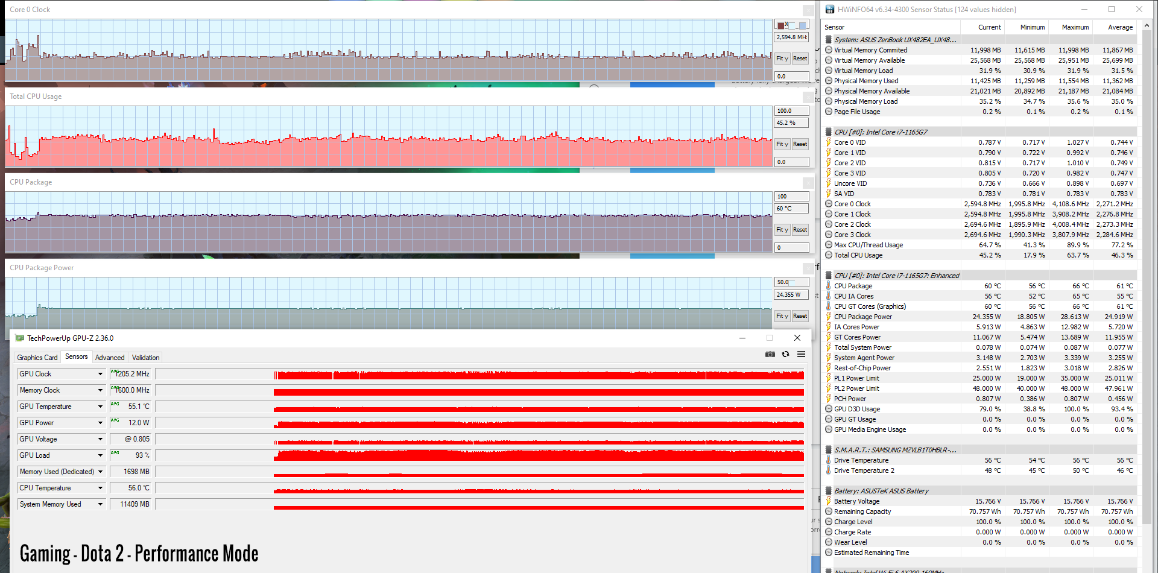Screen dimensions: 1158x573
Task: Open the Memory Used (Dedicated) dropdown
Action: (100, 472)
